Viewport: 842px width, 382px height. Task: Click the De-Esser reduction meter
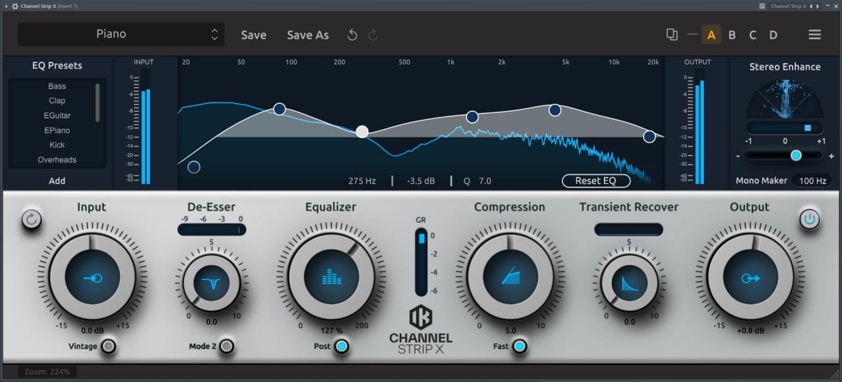211,229
